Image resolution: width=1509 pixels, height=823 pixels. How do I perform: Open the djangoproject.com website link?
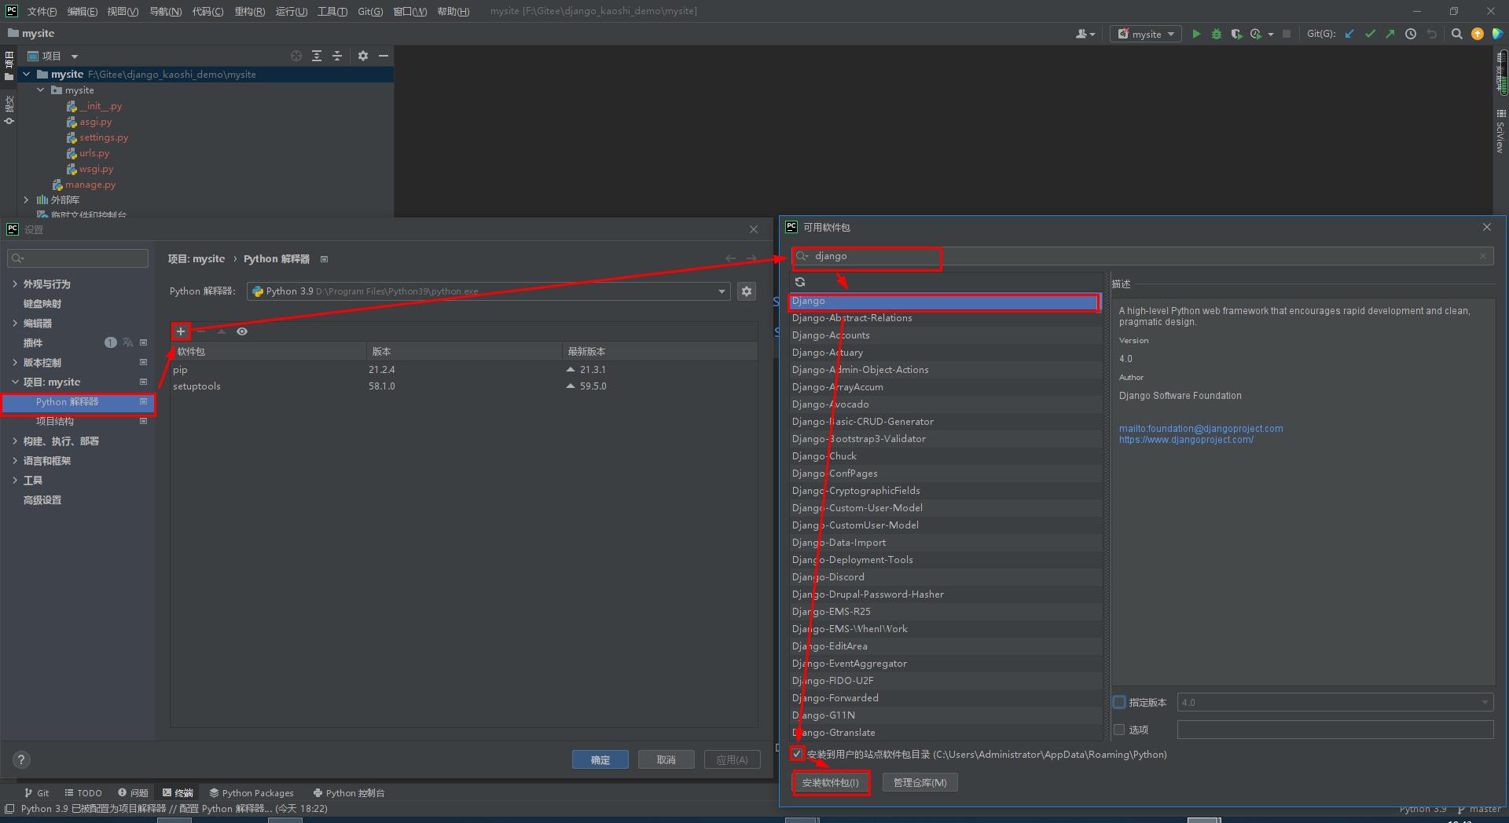(1187, 440)
